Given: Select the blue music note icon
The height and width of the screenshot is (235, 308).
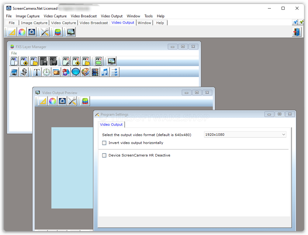Looking at the screenshot, I should pyautogui.click(x=105, y=72).
